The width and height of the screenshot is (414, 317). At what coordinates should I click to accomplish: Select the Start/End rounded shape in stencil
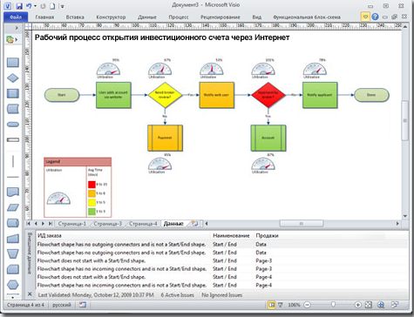point(13,125)
